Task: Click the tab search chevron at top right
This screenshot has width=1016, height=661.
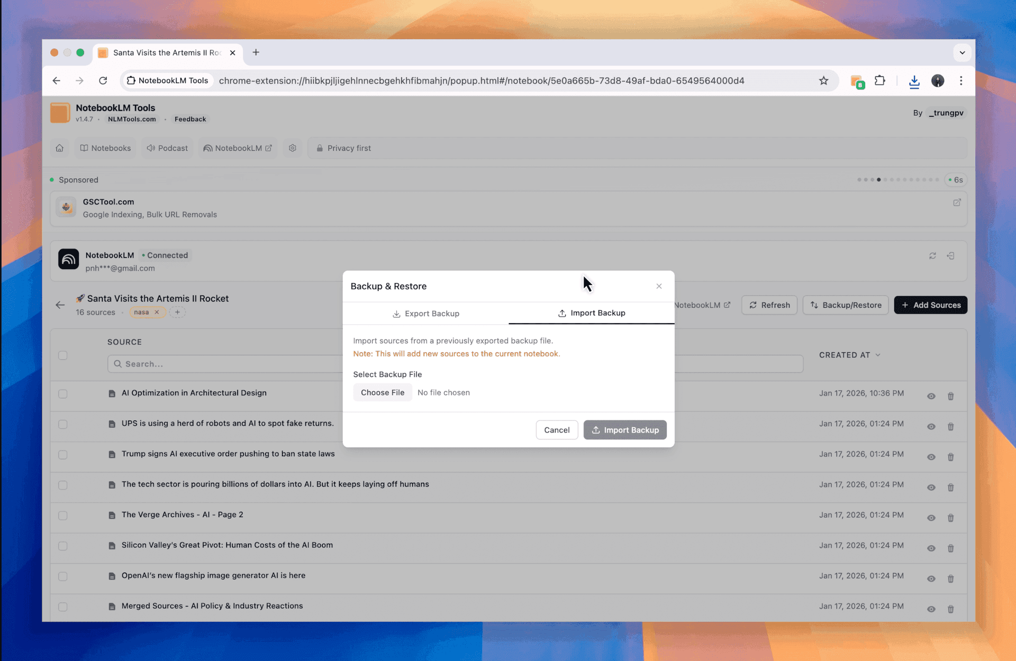Action: coord(963,52)
